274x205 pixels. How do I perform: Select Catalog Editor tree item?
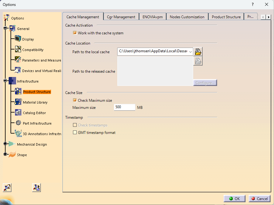[x=34, y=113]
